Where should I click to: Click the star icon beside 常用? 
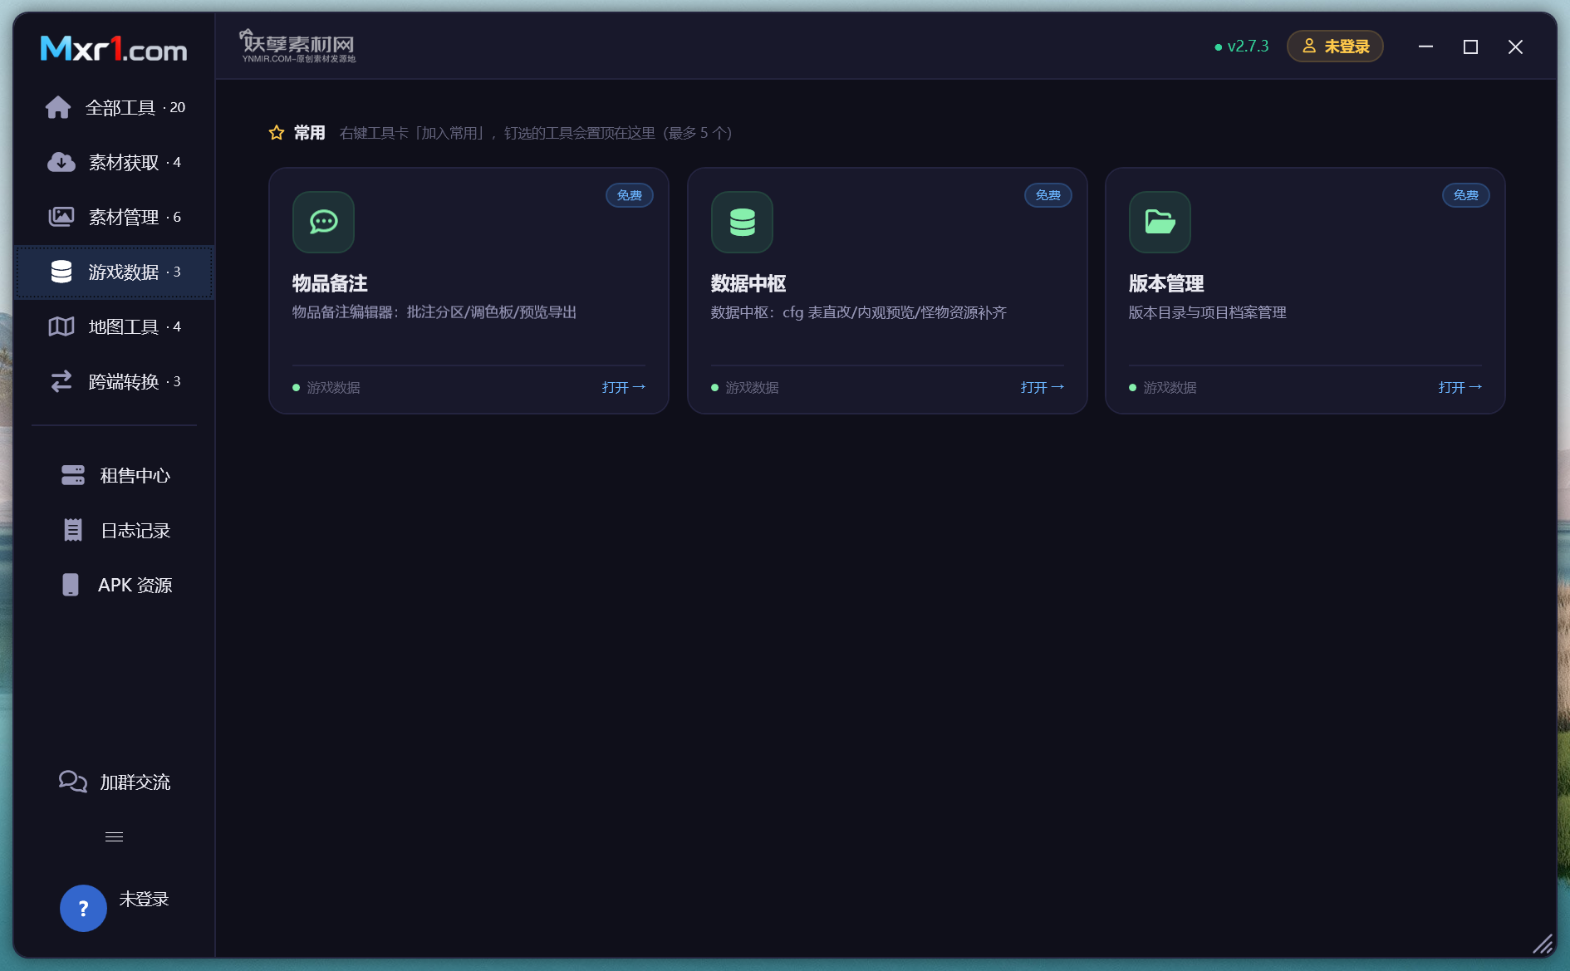point(277,133)
